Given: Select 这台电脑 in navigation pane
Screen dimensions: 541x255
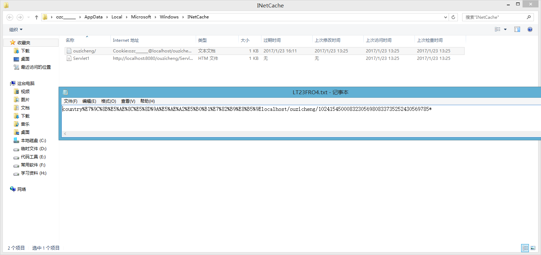Looking at the screenshot, I should [x=22, y=84].
